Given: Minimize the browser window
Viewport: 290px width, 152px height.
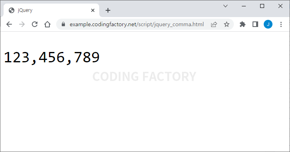Looking at the screenshot, I should 244,6.
